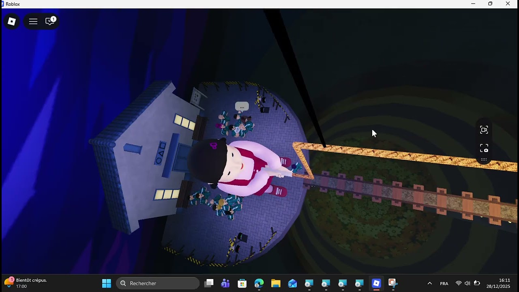Open the Roblox main menu logo button
Viewport: 519px width, 292px height.
point(12,21)
